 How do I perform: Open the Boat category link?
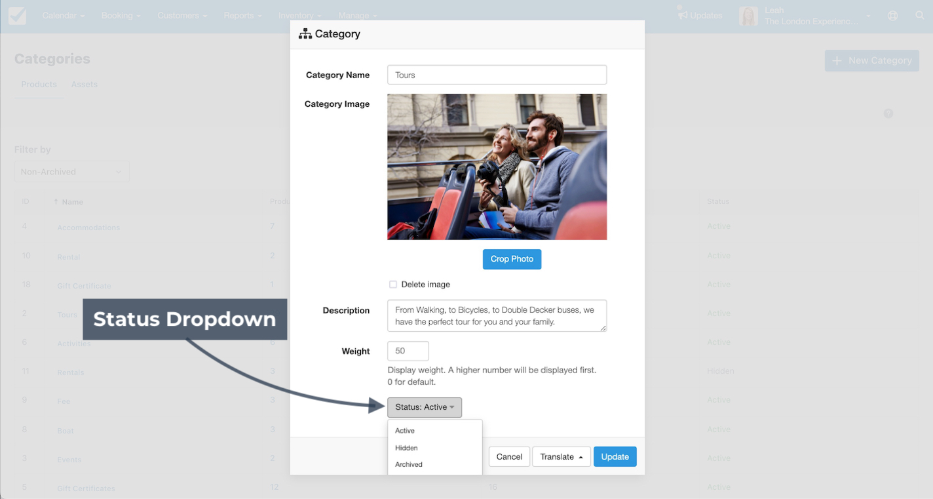point(66,431)
